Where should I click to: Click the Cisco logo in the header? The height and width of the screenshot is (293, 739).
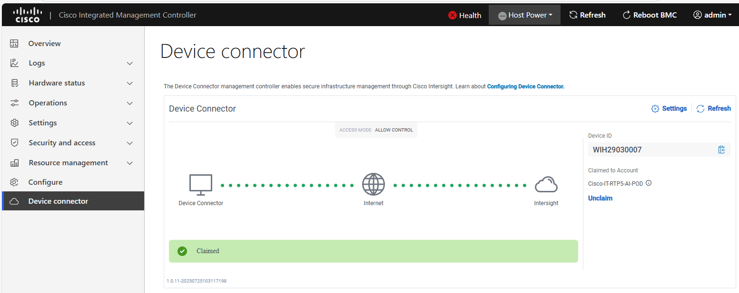27,14
